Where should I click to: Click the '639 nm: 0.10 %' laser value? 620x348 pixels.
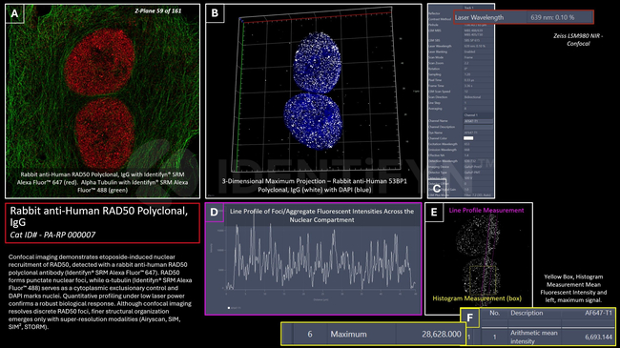[x=552, y=17]
